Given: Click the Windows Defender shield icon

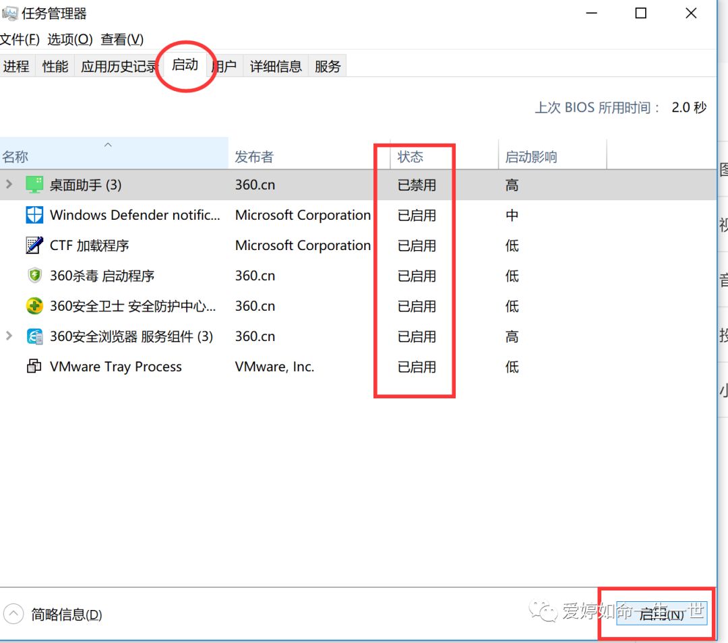Looking at the screenshot, I should click(34, 215).
